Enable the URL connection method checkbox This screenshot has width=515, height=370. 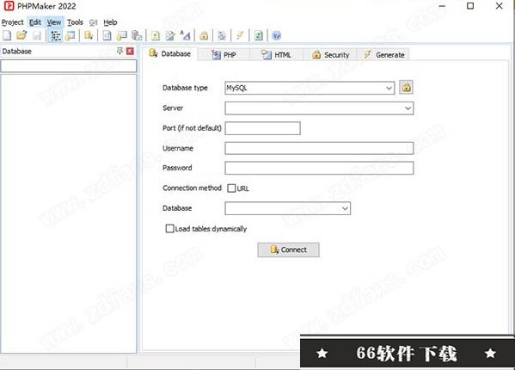point(231,188)
